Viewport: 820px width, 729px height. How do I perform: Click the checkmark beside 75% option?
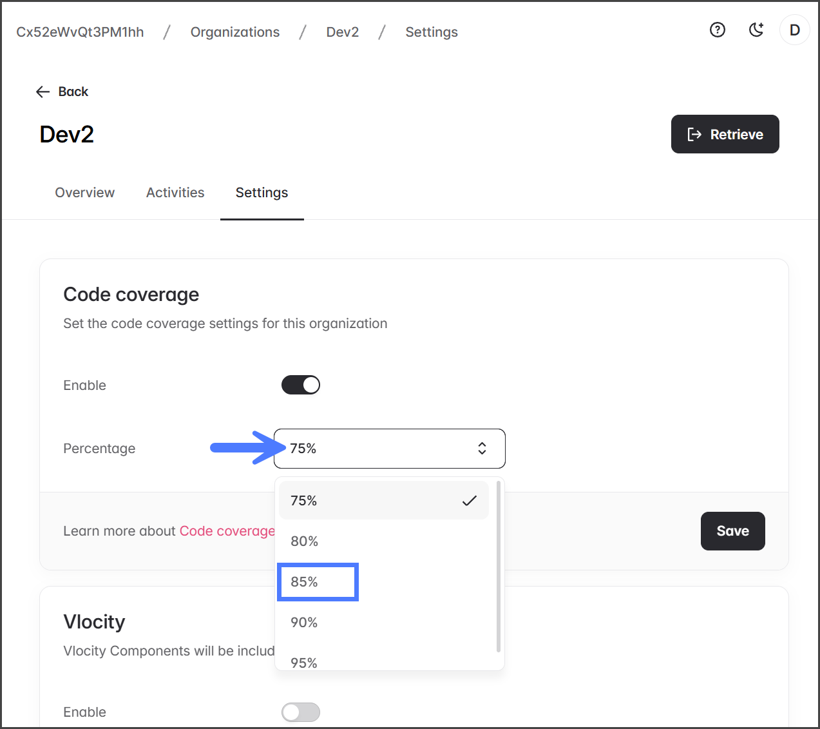[x=470, y=501]
